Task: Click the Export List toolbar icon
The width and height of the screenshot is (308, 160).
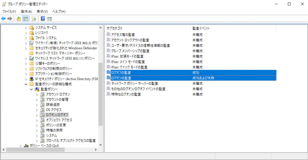Action: 34,19
